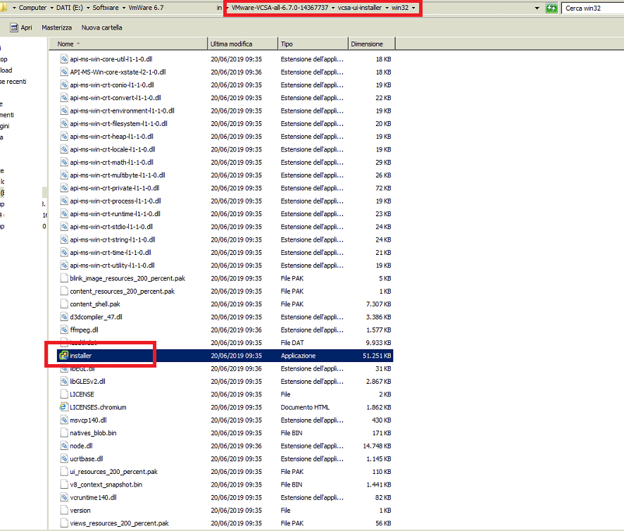
Task: Select the file api-ms-win-crt-locale-l1-1-0.dll by name
Action: click(x=113, y=149)
